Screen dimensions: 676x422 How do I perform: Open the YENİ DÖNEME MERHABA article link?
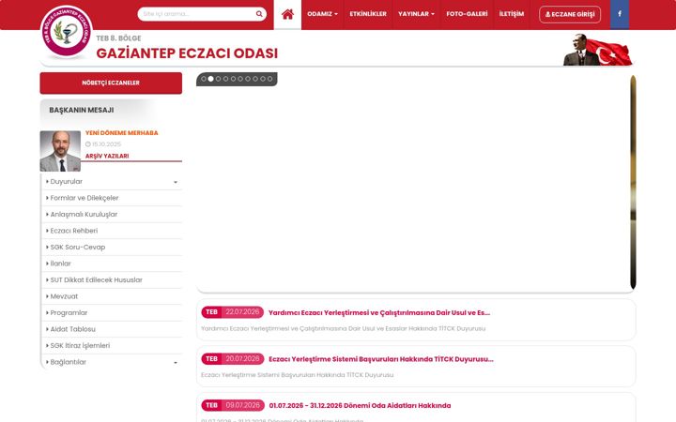coord(121,132)
